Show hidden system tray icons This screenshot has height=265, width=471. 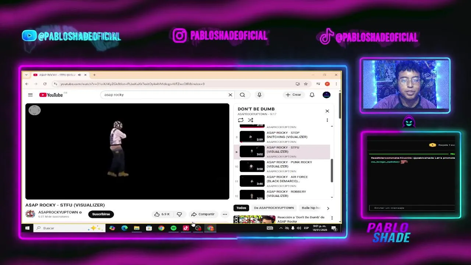coord(281,228)
